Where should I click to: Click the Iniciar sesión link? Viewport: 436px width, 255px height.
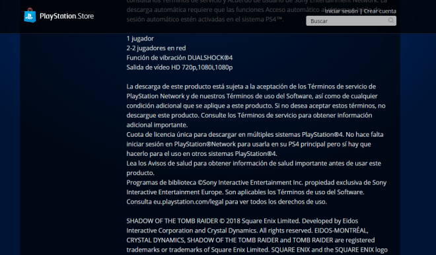click(x=341, y=11)
